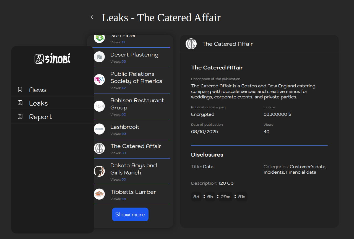Screen dimensions: 354x239
Task: Click the checklist icon next to Report
Action: coord(20,117)
